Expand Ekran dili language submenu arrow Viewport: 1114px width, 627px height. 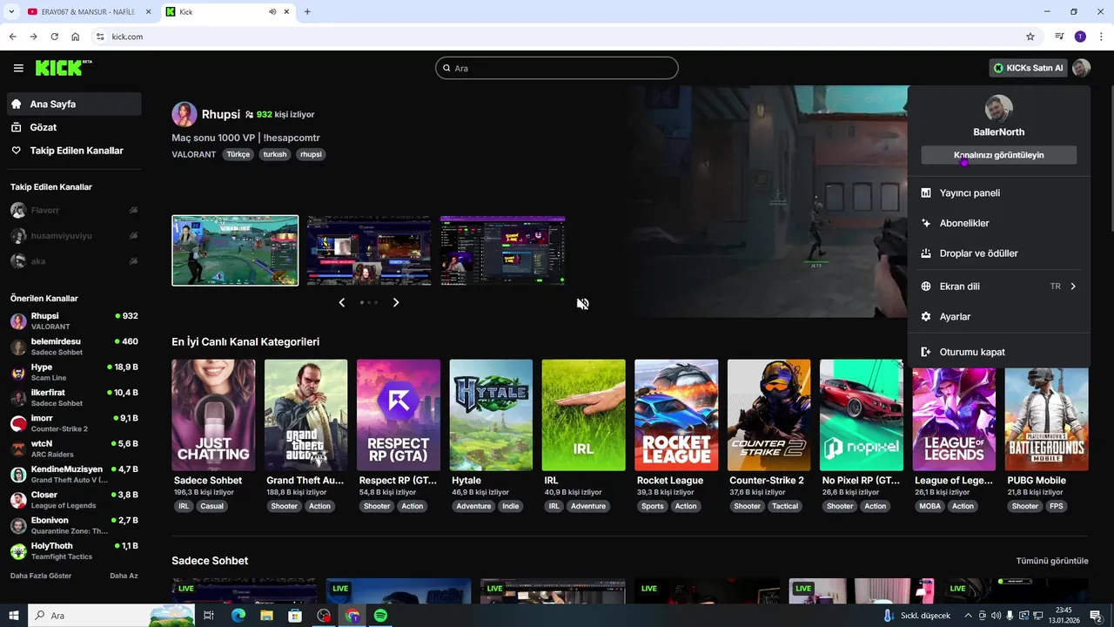(1073, 287)
